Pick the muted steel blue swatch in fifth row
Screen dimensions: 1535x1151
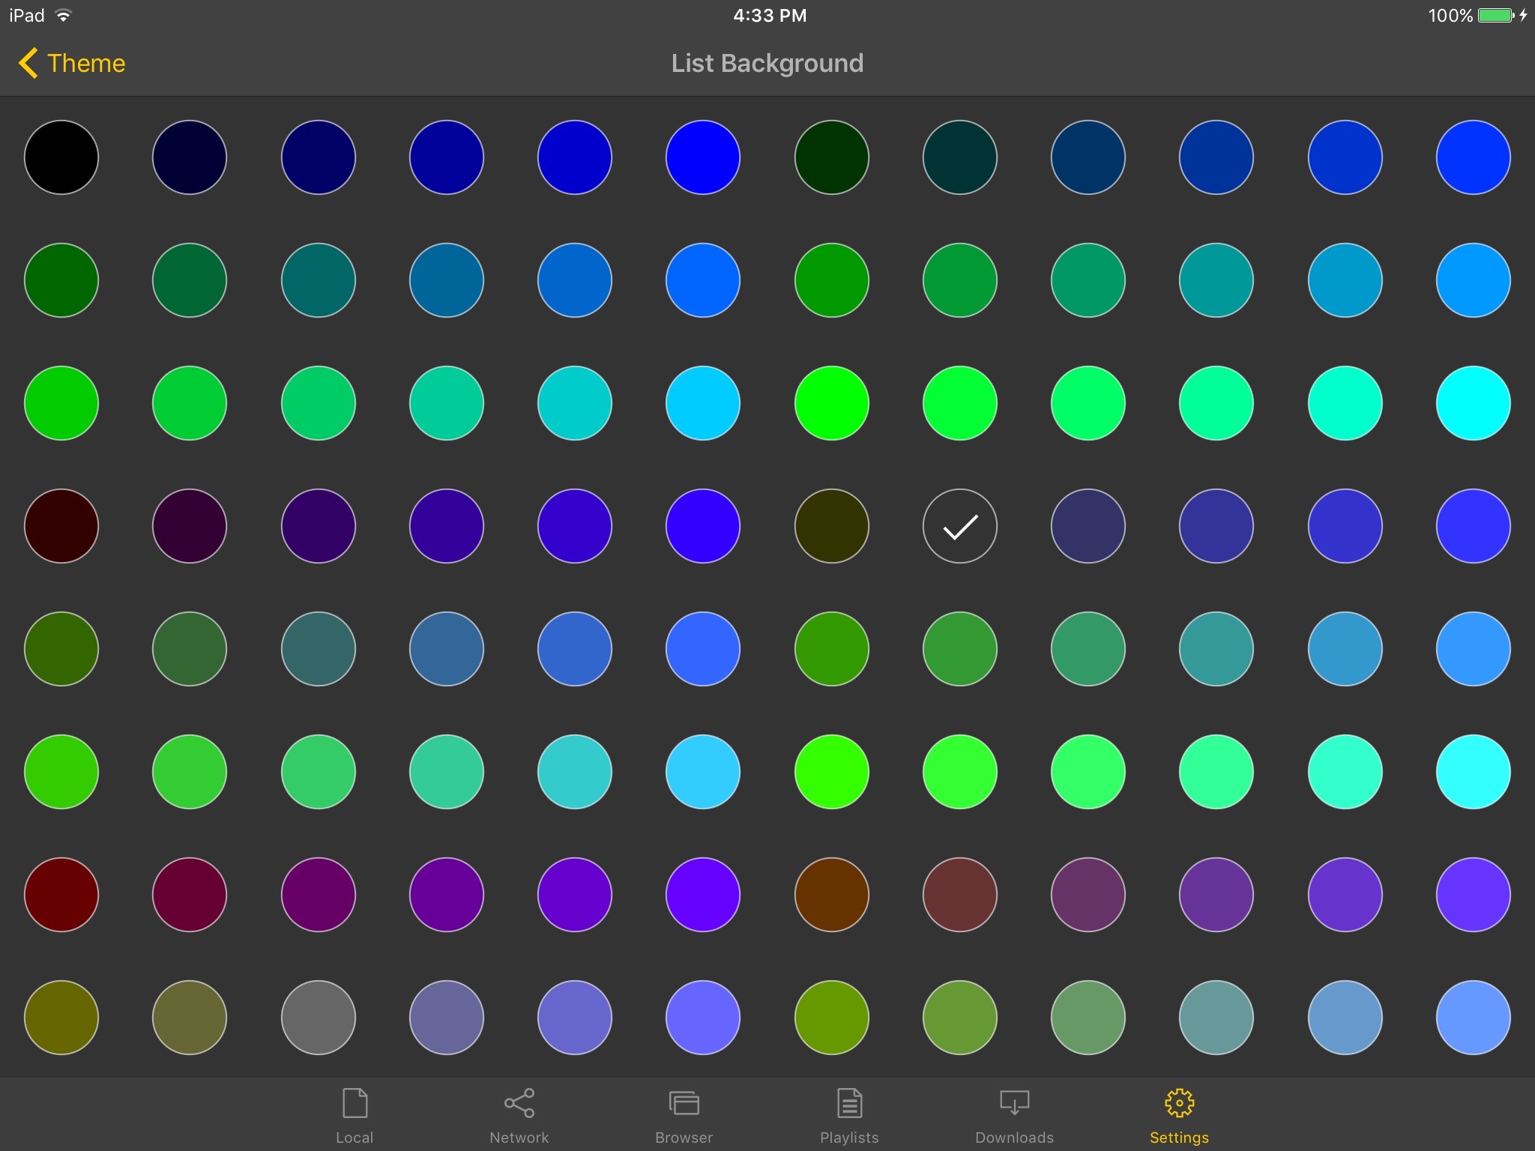[447, 649]
